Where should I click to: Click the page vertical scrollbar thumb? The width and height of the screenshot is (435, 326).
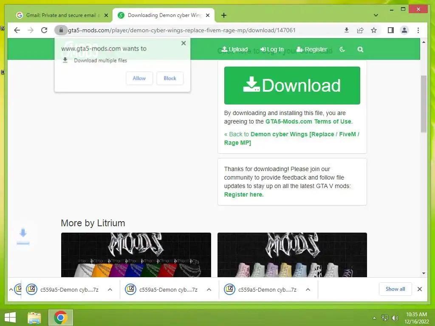point(424,104)
